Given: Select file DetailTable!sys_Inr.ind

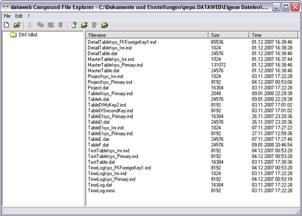Looking at the screenshot, I should [109, 48].
